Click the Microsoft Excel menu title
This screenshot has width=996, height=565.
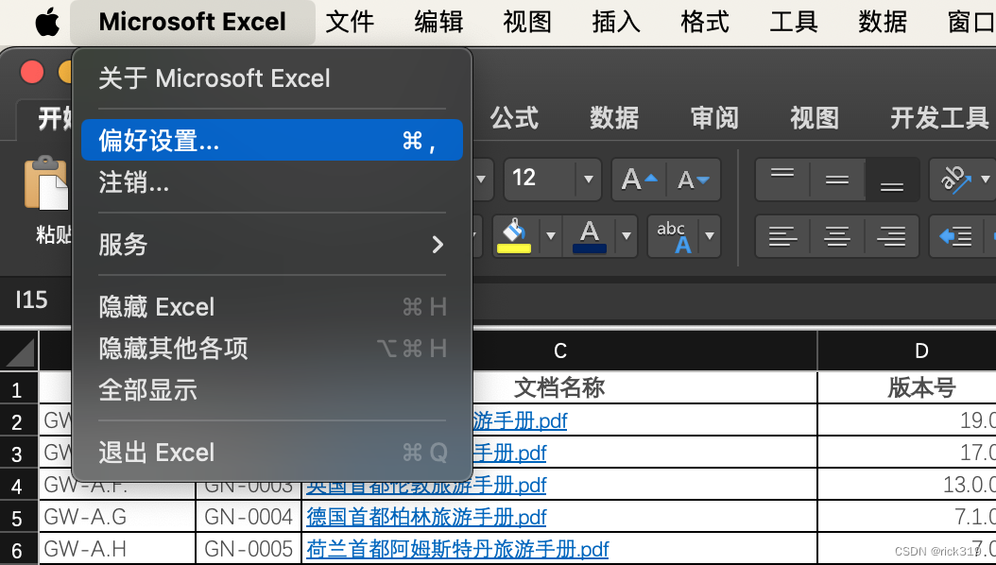[x=193, y=23]
